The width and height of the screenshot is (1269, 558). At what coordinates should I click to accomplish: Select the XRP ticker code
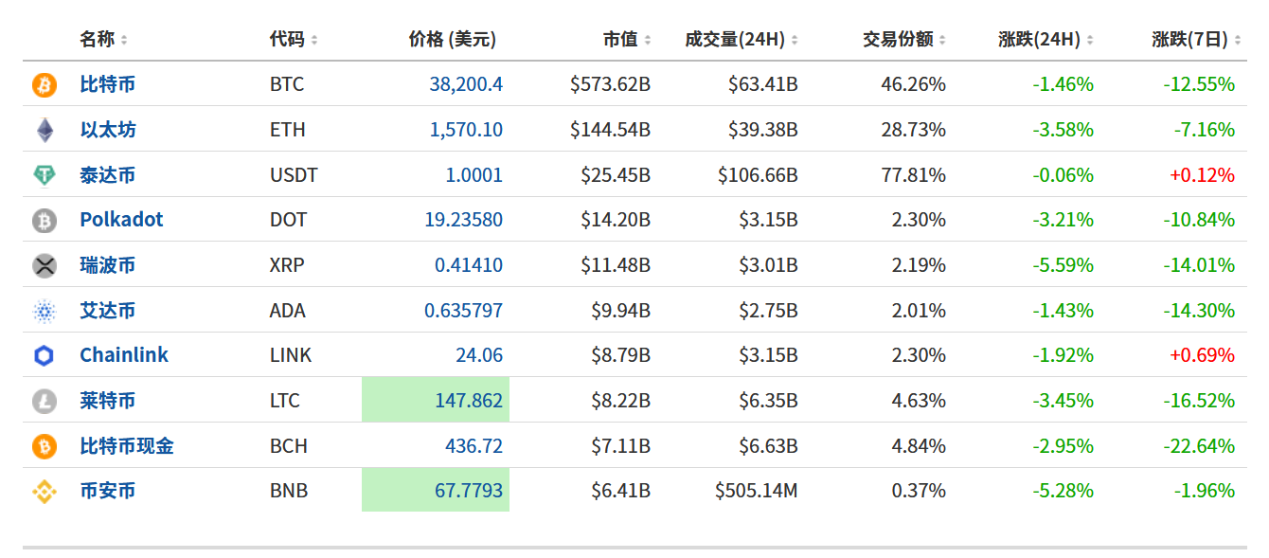pyautogui.click(x=287, y=265)
